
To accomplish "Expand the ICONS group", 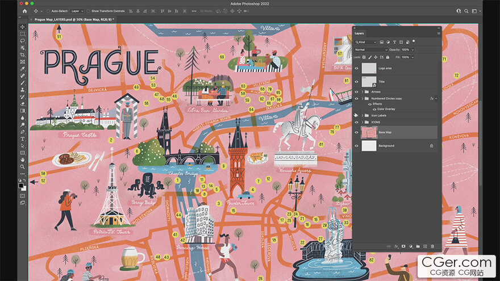I will 363,122.
